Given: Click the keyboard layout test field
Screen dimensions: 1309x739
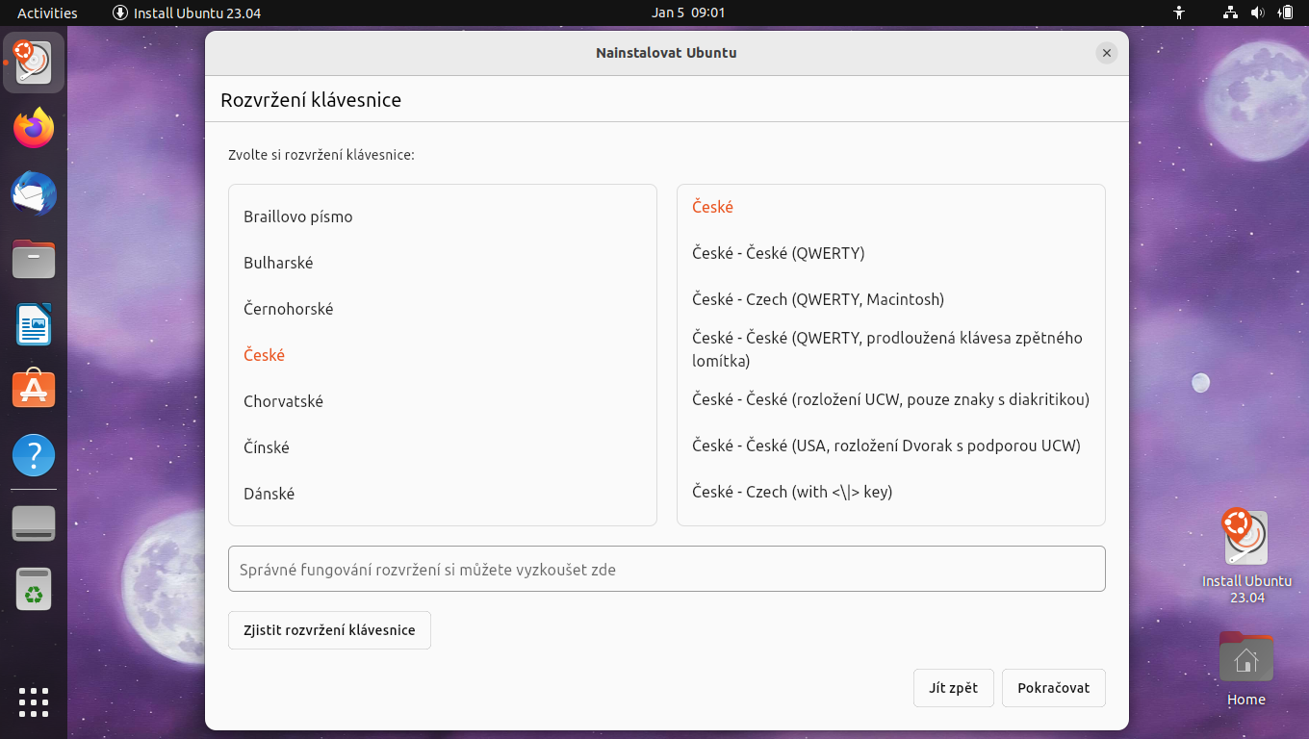Looking at the screenshot, I should click(x=666, y=568).
